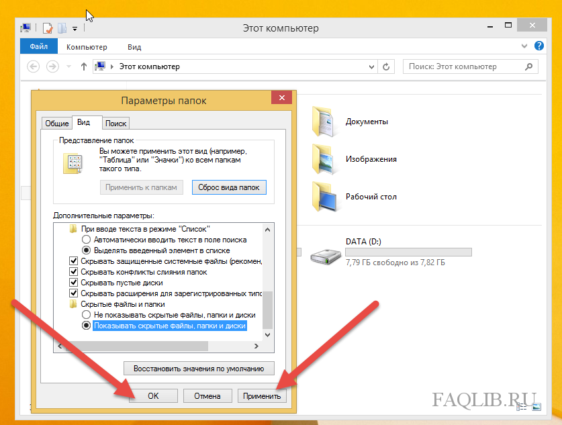
Task: Go forward with the Forward arrow button
Action: pos(52,66)
